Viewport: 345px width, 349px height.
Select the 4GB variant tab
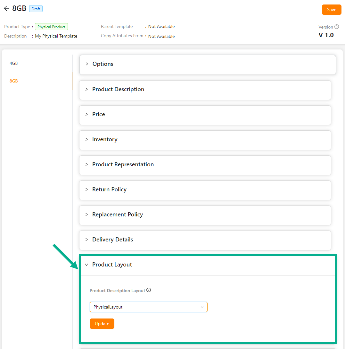tap(14, 64)
